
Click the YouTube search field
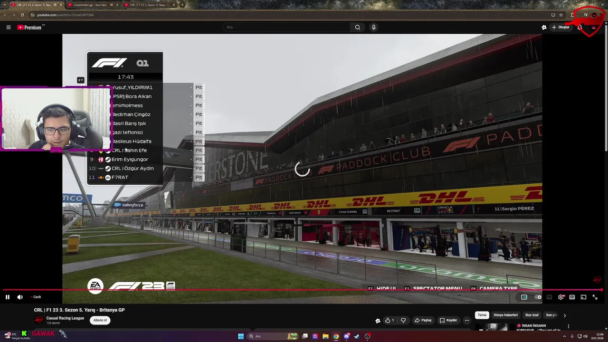(x=287, y=27)
